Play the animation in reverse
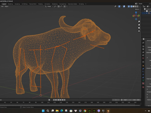 coord(58,100)
